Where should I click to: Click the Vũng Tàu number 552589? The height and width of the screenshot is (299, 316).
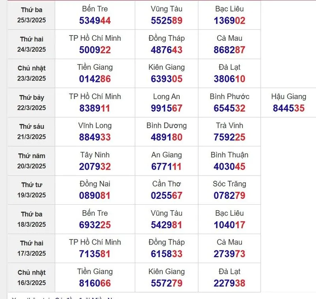coord(166,21)
